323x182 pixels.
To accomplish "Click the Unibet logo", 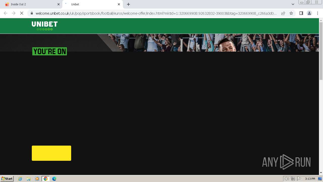I will pos(45,26).
